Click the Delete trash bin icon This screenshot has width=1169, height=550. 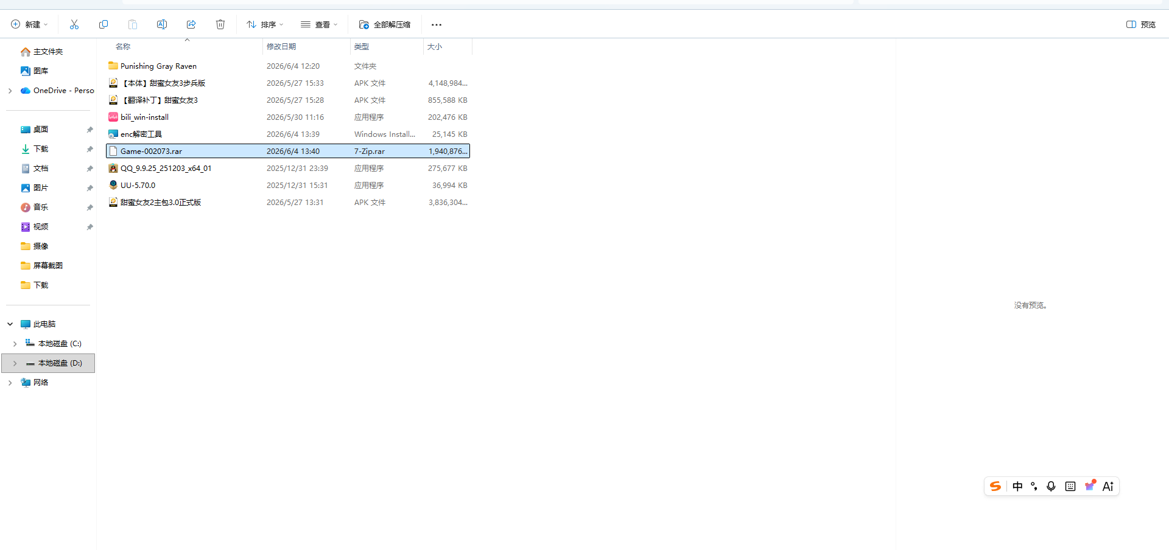coord(220,24)
